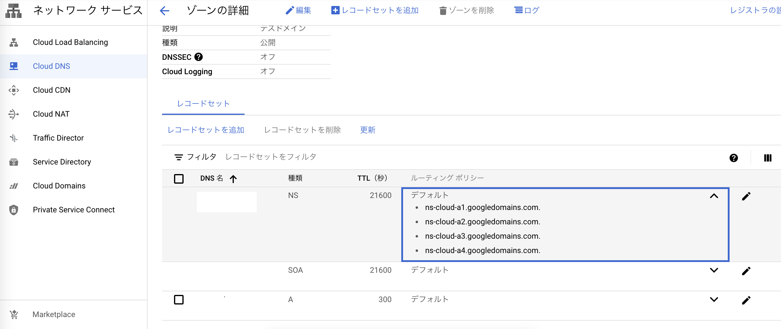Select the レコードセット tab
Image resolution: width=781 pixels, height=329 pixels.
point(203,104)
